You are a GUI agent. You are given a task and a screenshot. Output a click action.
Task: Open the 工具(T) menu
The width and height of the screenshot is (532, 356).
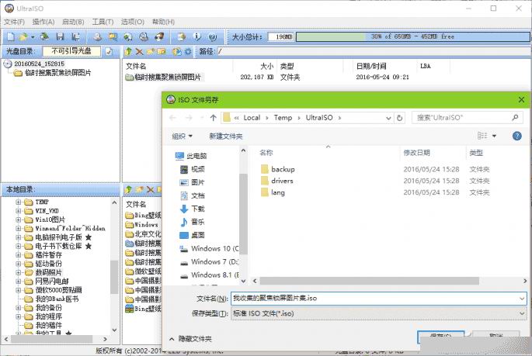[x=103, y=22]
